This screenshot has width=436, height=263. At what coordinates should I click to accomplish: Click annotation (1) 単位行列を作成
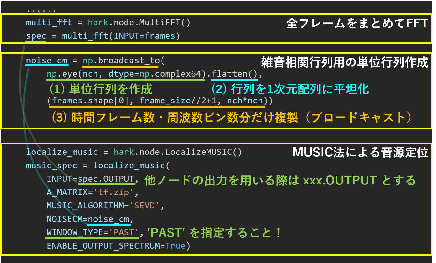pos(100,89)
